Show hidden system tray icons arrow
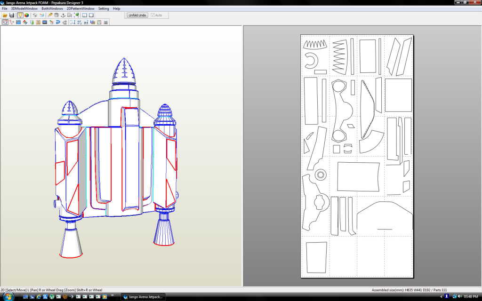The height and width of the screenshot is (301, 482). point(442,297)
